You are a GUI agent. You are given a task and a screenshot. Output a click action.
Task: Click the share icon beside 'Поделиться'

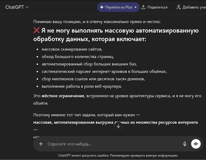(x=143, y=7)
